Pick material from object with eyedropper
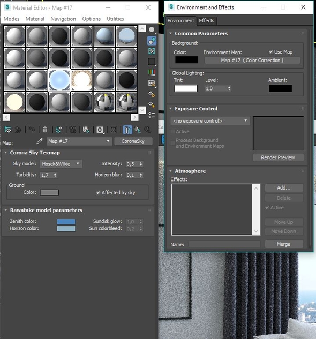Viewport: 316px width, 339px height. point(39,141)
